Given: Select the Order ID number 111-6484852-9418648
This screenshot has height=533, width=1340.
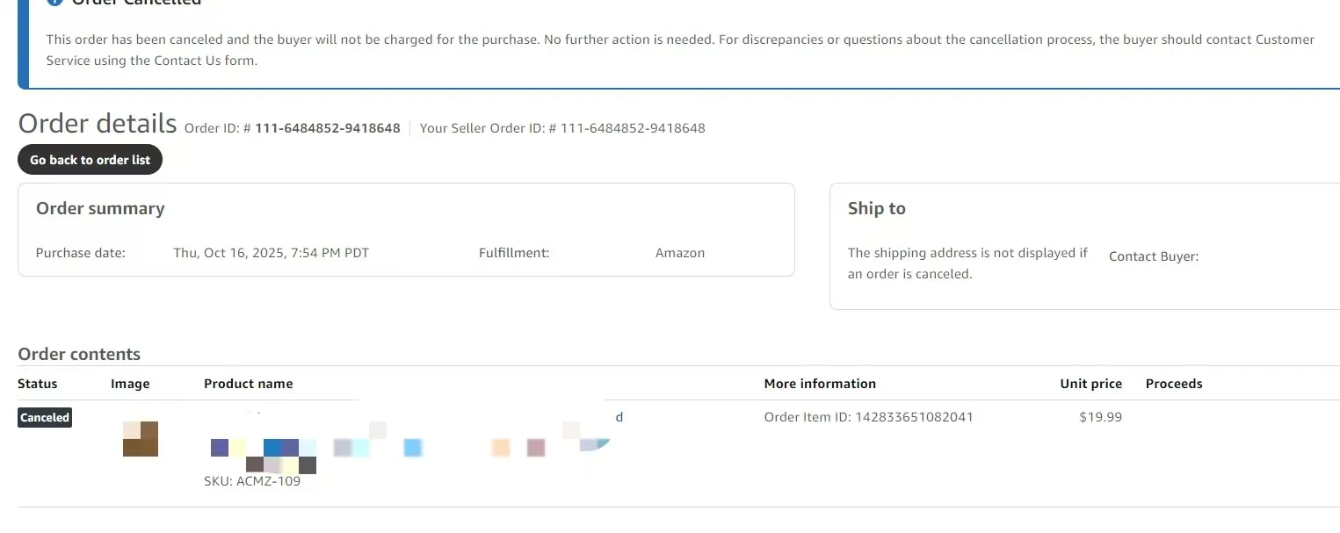Looking at the screenshot, I should tap(327, 128).
